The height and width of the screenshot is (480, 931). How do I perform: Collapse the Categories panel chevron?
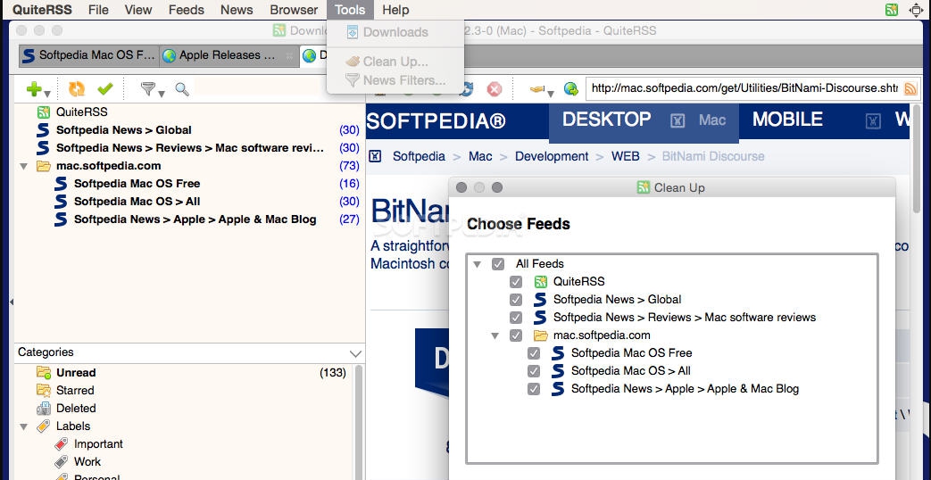[x=355, y=353]
